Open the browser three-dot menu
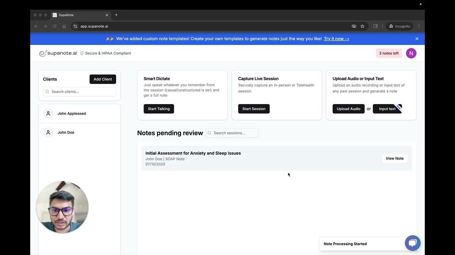Screen dimensions: 455x255 point(419,26)
